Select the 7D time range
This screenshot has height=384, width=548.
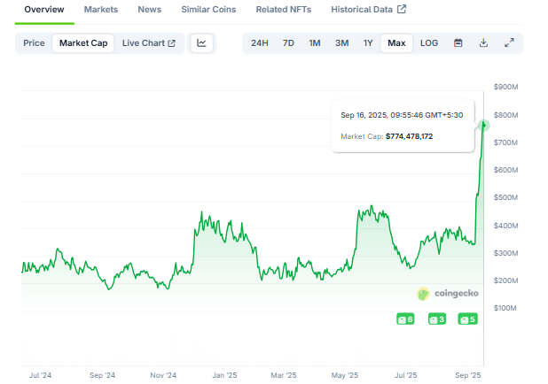[x=288, y=42]
